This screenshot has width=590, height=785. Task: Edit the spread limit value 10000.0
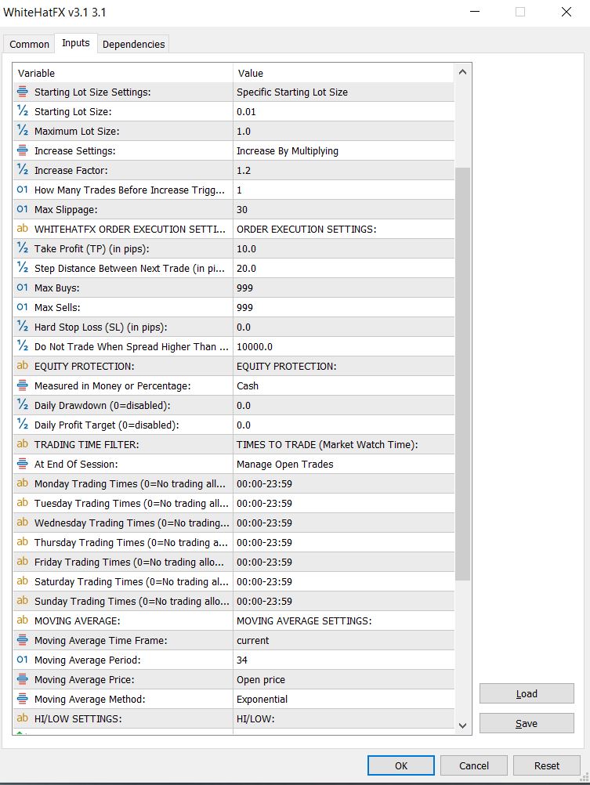(344, 346)
